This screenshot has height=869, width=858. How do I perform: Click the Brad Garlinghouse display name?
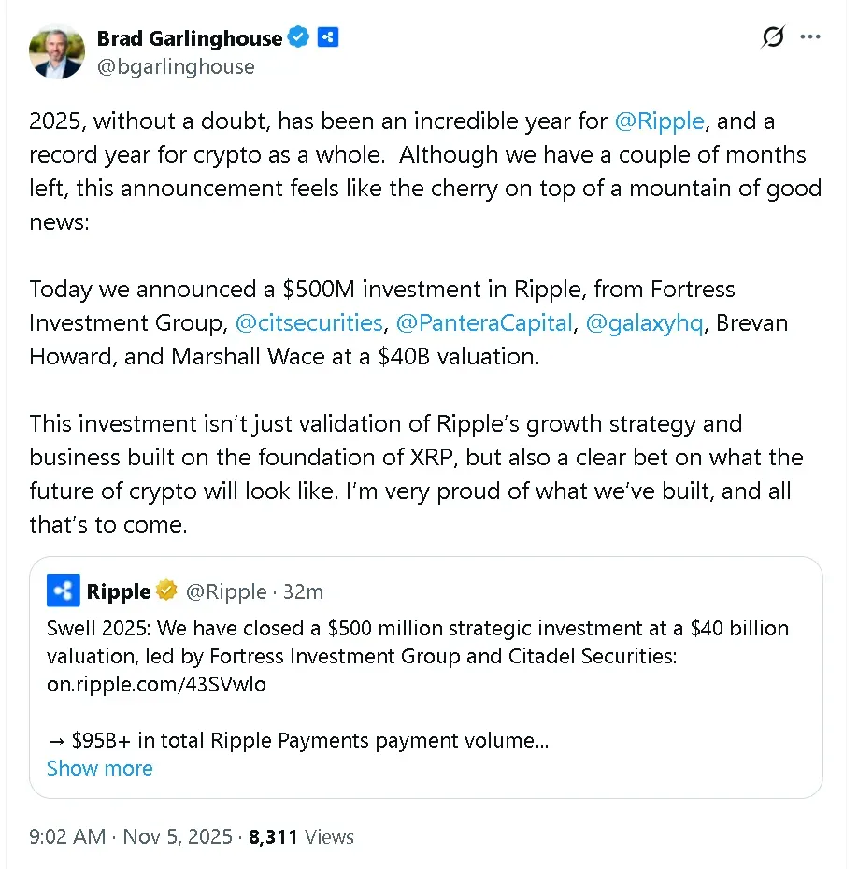coord(189,38)
